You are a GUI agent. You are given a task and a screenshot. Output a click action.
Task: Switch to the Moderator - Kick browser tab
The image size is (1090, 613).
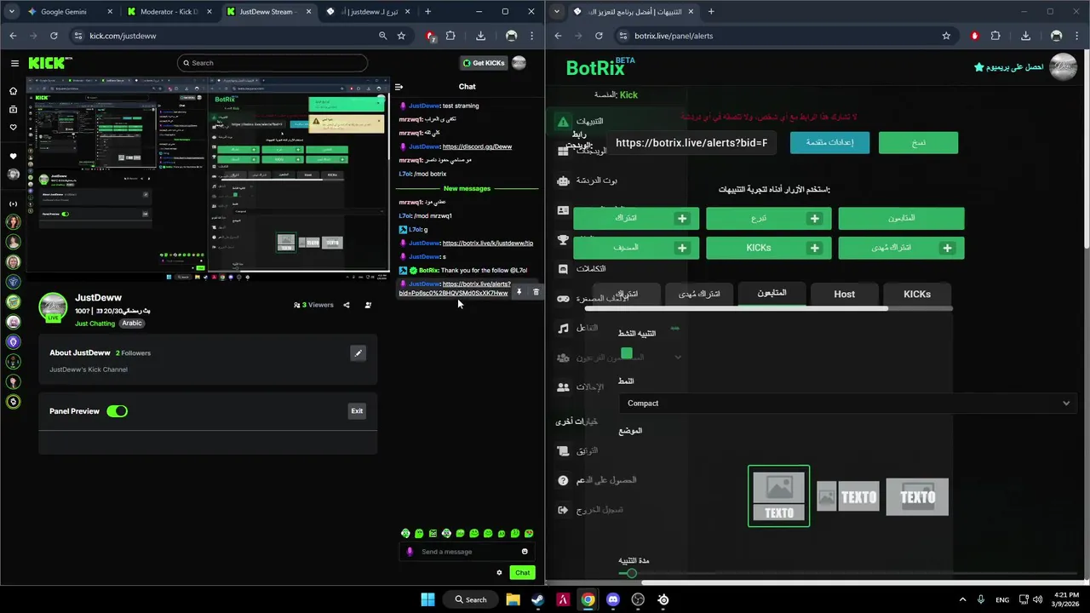tap(167, 12)
